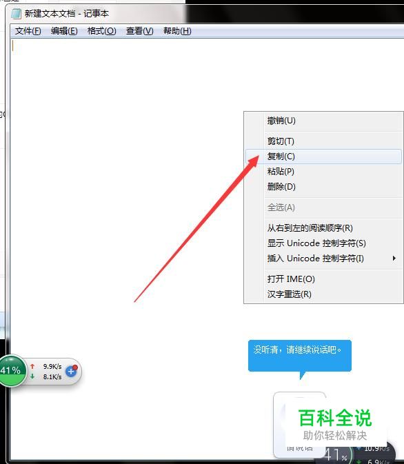This screenshot has width=404, height=464.
Task: Toggle 显示 Unicode 控制字符(S) option
Action: point(323,243)
